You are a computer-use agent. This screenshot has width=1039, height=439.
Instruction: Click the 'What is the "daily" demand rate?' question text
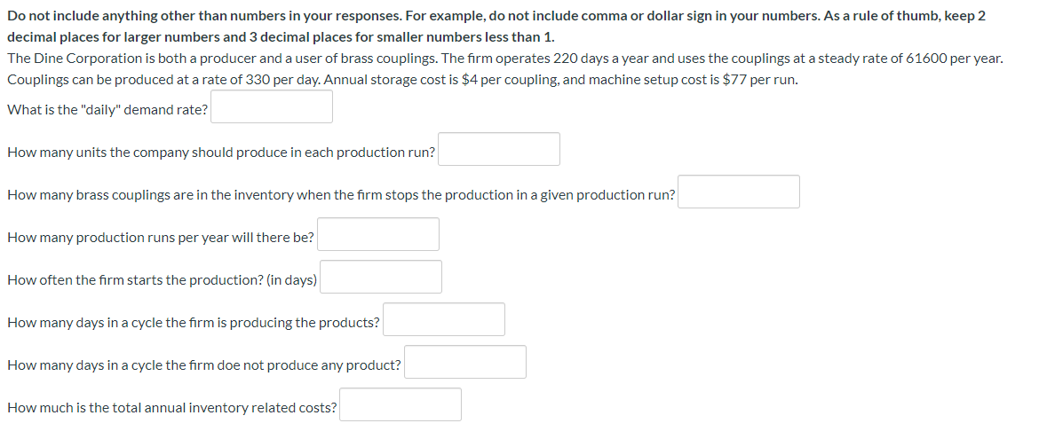click(x=107, y=110)
